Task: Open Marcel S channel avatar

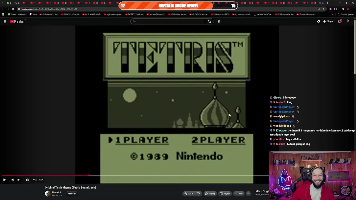Action: click(48, 194)
